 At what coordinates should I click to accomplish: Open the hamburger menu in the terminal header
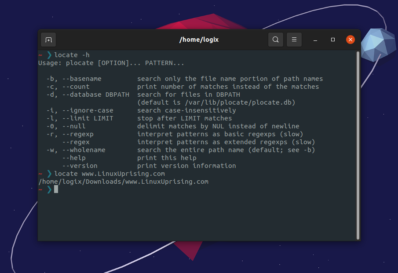click(294, 40)
